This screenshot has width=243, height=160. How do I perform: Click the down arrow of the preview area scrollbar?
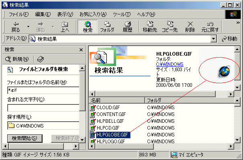click(237, 88)
